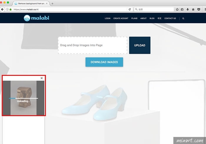The width and height of the screenshot is (206, 144).
Task: Click the UPLOAD button
Action: click(x=140, y=45)
